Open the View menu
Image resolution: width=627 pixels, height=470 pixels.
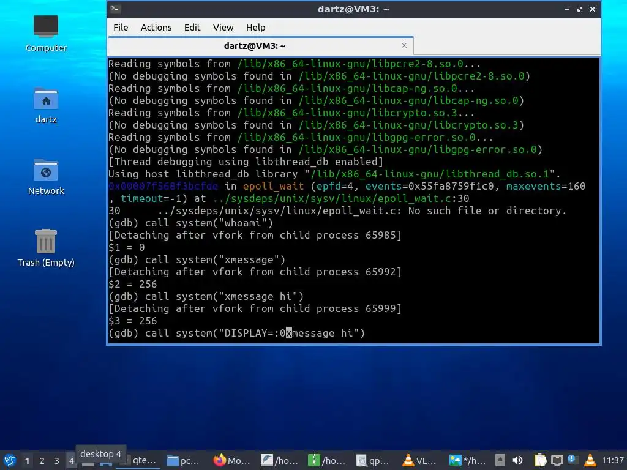(x=223, y=28)
